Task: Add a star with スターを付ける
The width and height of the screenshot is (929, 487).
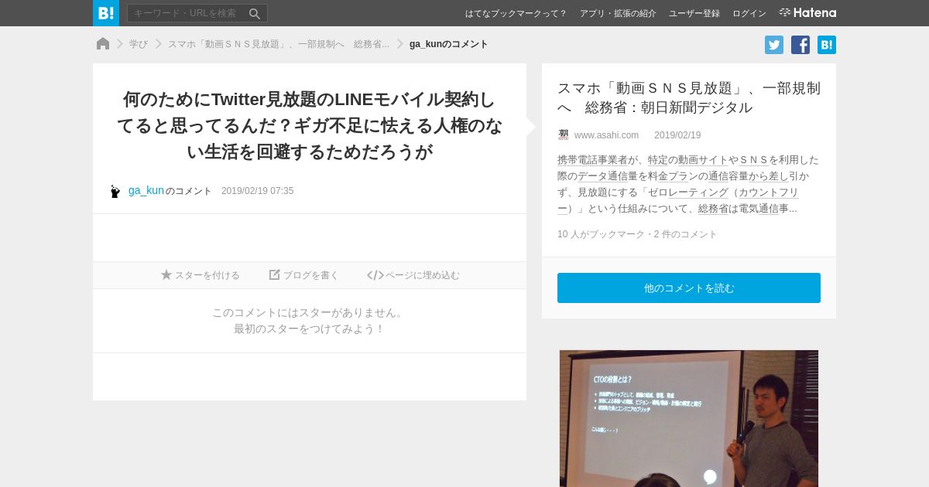Action: [201, 275]
